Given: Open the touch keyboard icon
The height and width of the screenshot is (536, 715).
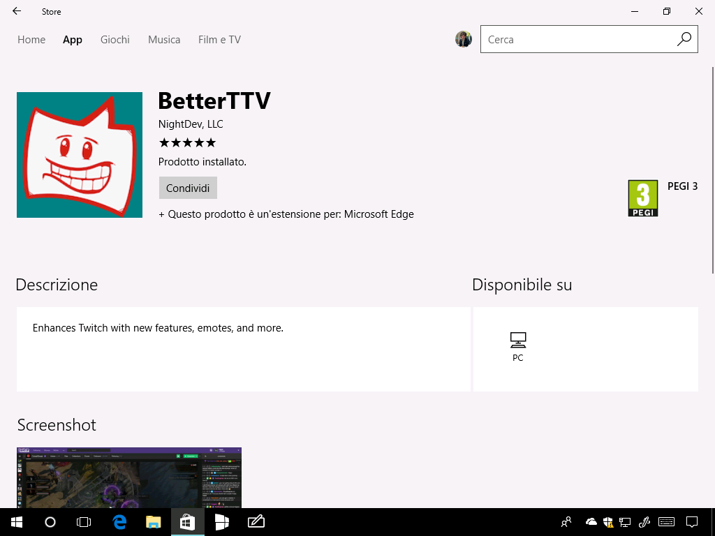Looking at the screenshot, I should [x=667, y=522].
